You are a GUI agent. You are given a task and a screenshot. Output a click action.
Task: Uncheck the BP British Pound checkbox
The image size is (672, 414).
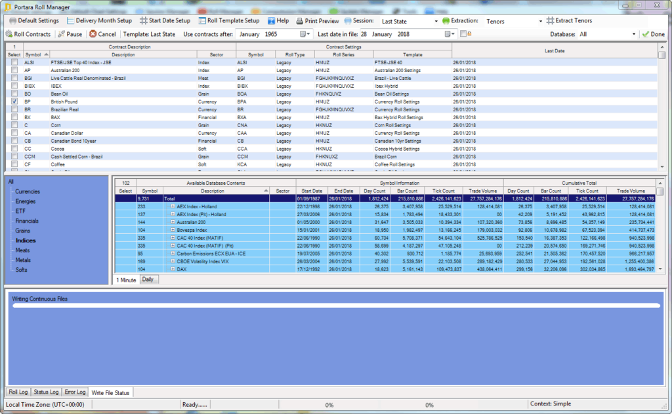tap(14, 102)
